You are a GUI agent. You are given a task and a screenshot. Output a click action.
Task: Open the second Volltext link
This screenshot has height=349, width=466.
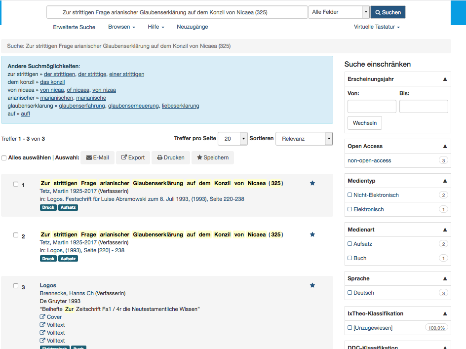52,333
